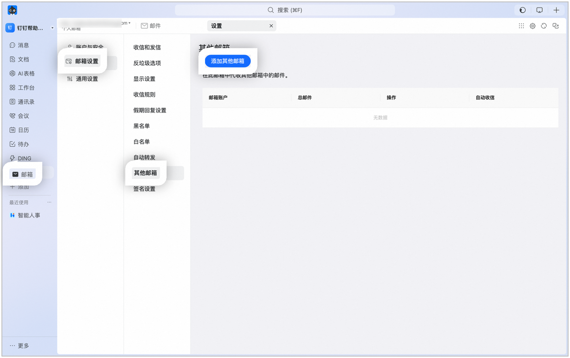
Task: Click the DingTalk logo icon
Action: pyautogui.click(x=12, y=10)
